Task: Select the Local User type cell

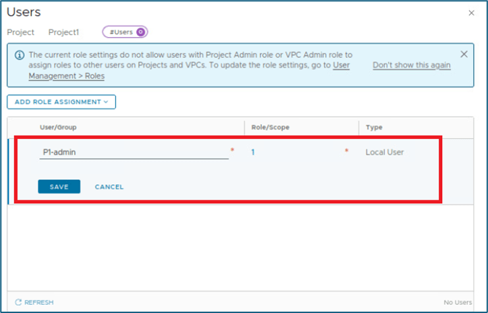Action: tap(385, 152)
